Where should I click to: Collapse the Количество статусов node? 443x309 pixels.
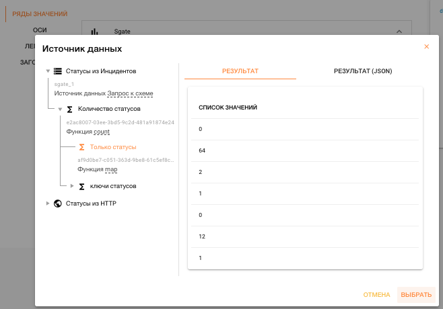[x=60, y=109]
